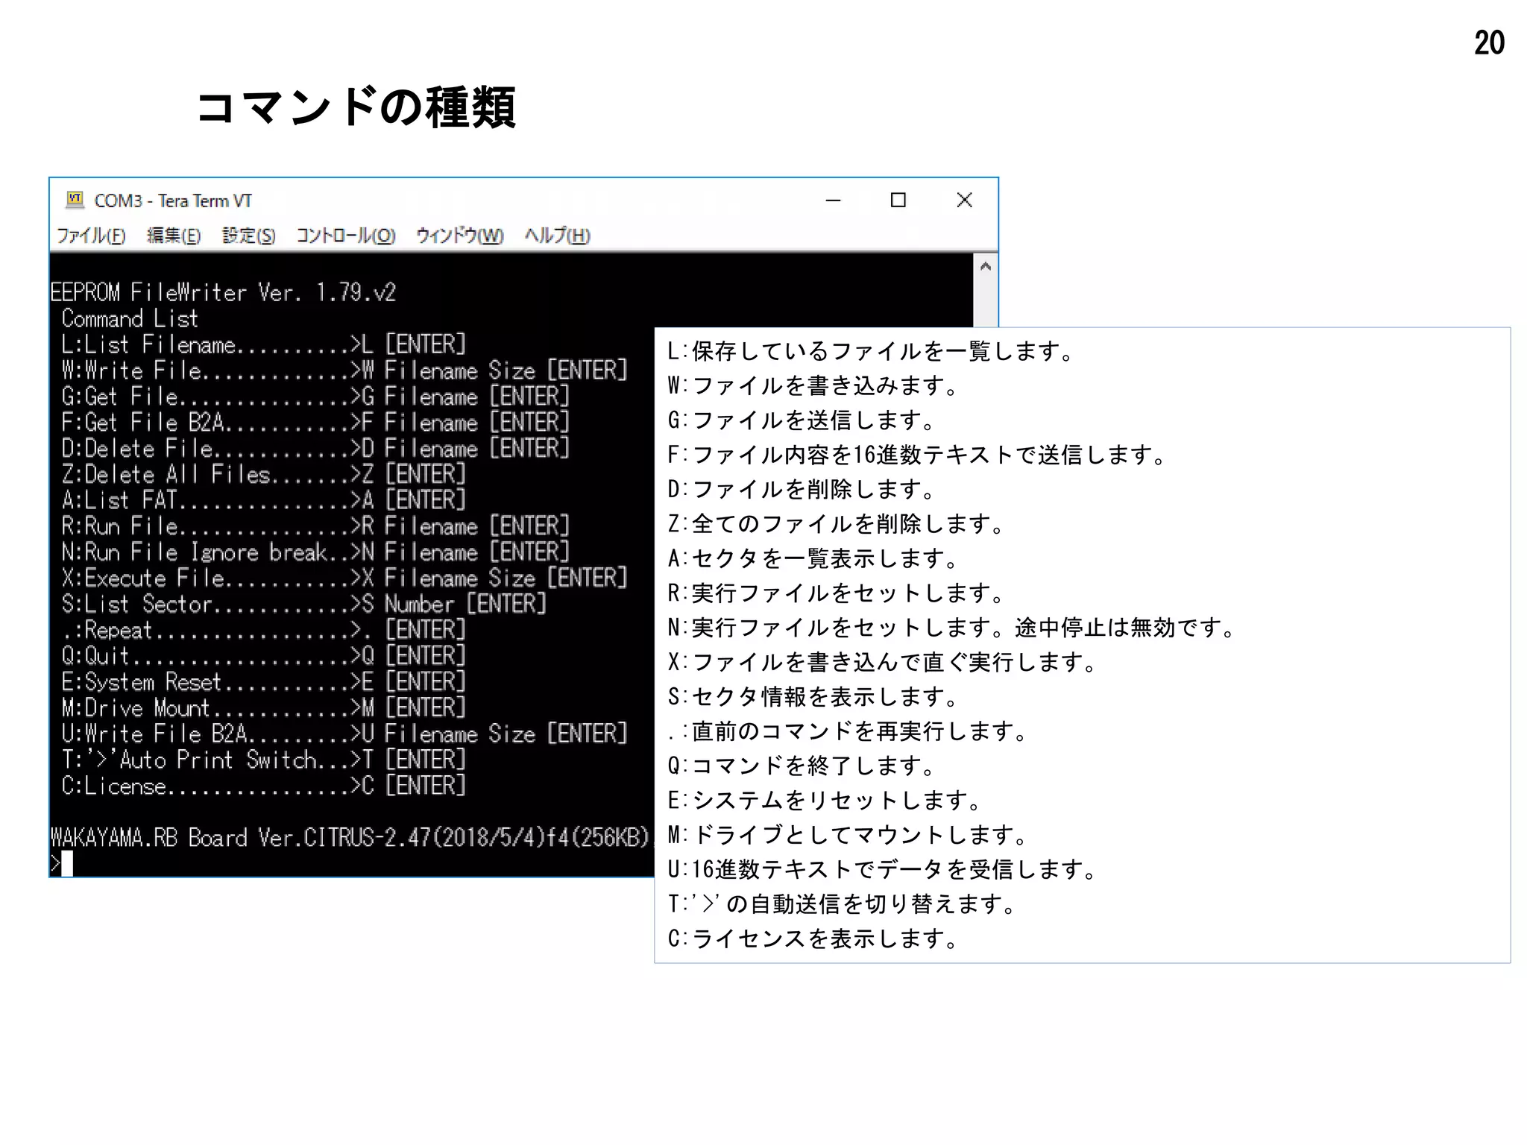Click the 'S:セクタ情報を表示します。' description

813,697
